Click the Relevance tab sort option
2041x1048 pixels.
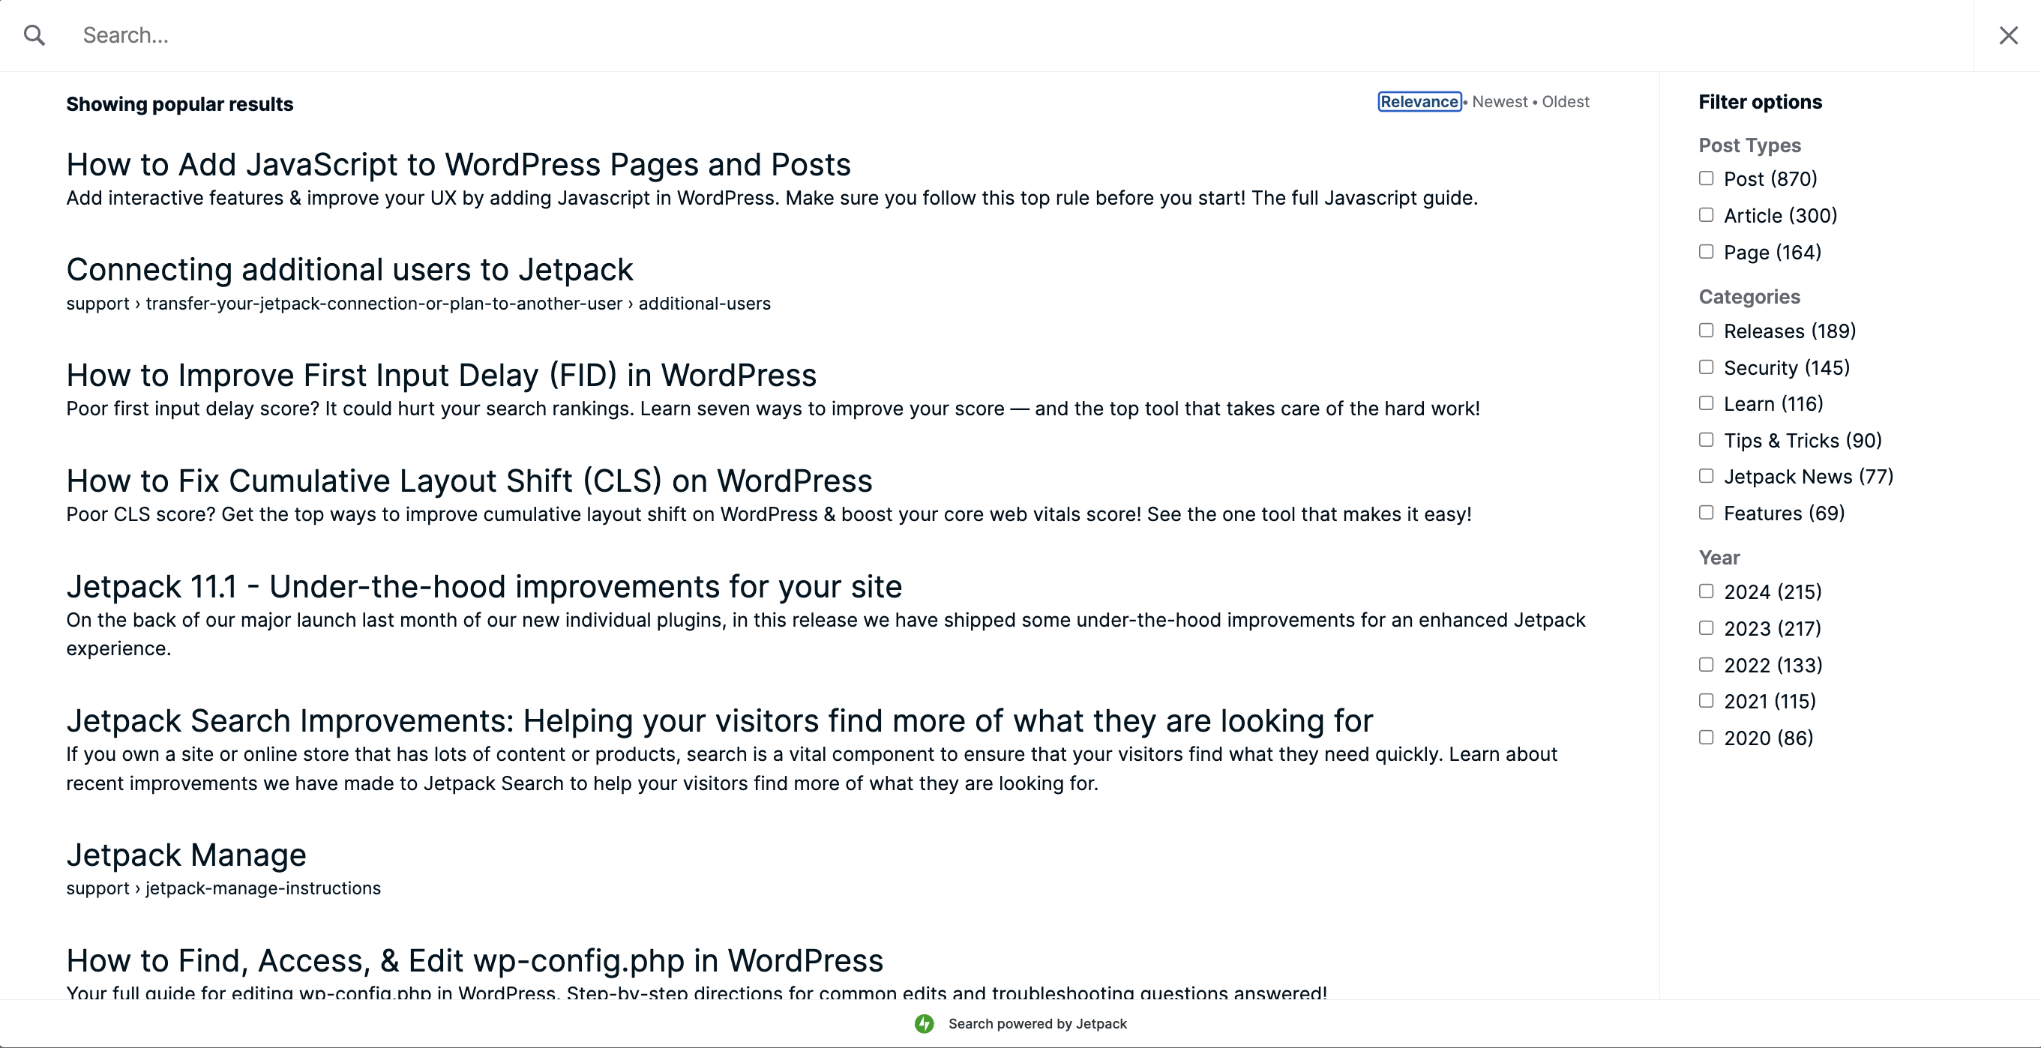point(1421,100)
